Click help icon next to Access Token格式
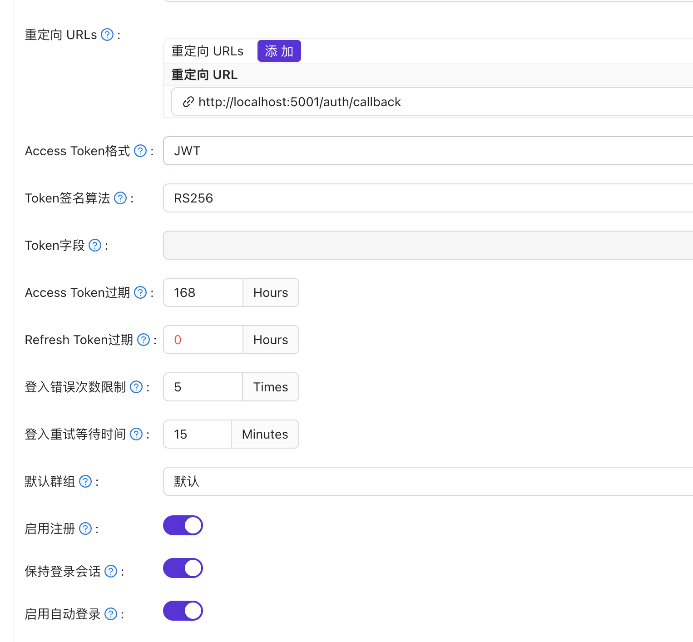The height and width of the screenshot is (642, 693). tap(140, 151)
